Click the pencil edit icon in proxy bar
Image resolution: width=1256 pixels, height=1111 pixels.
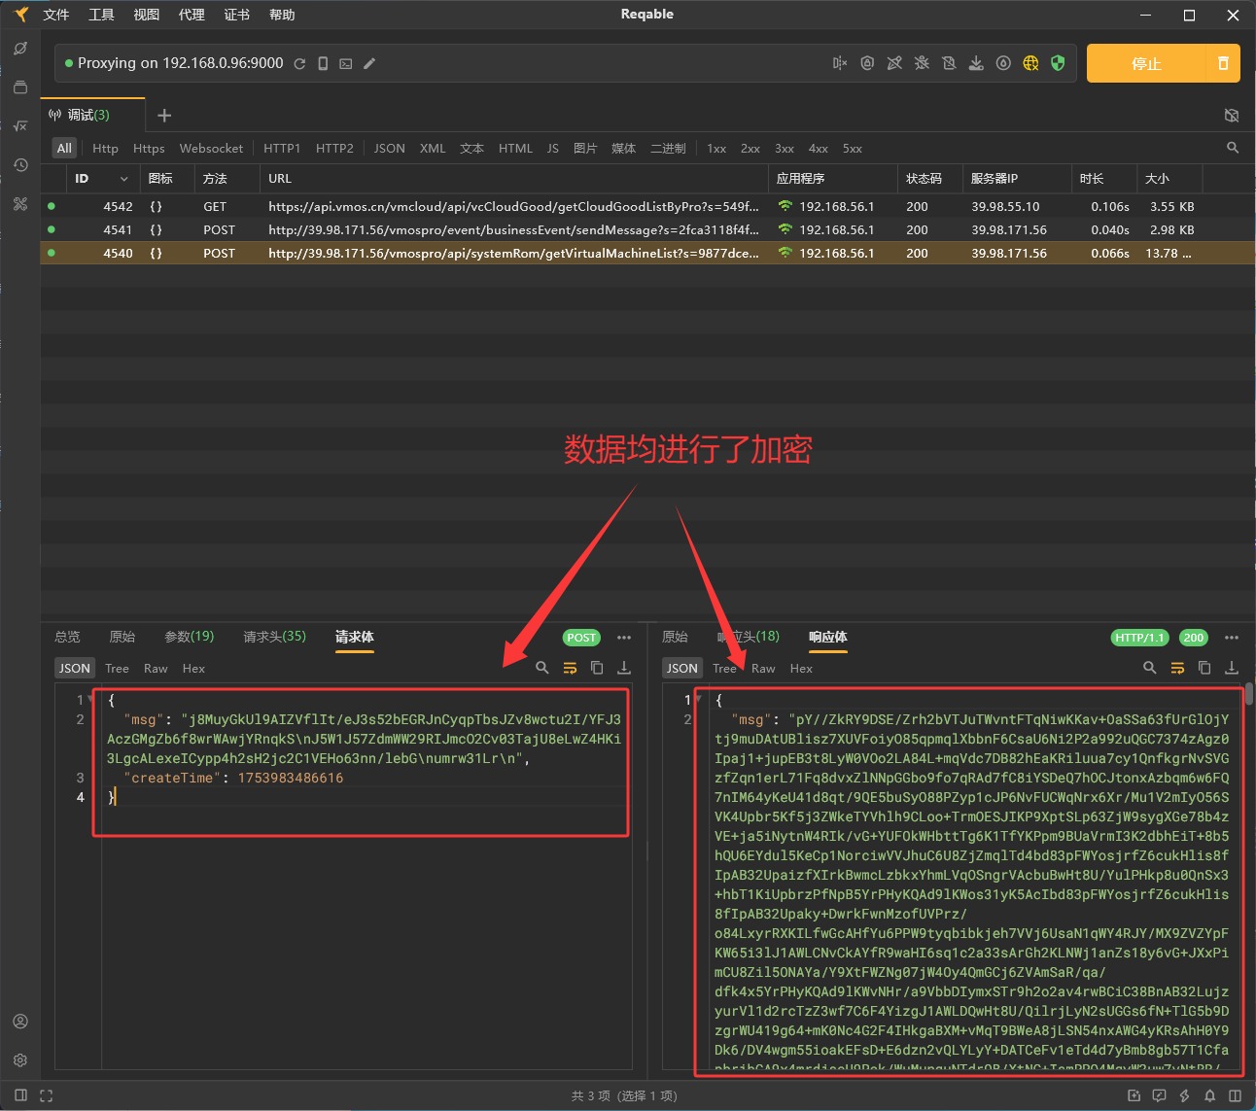point(369,64)
